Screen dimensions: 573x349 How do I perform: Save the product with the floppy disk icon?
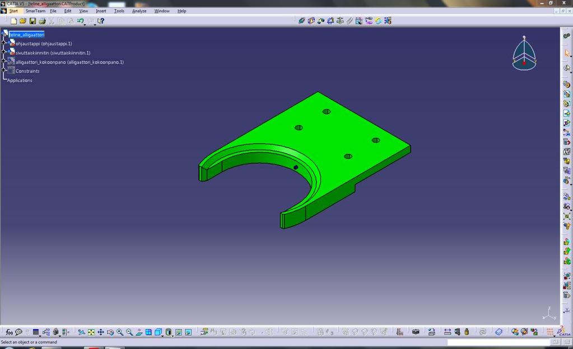click(x=32, y=21)
